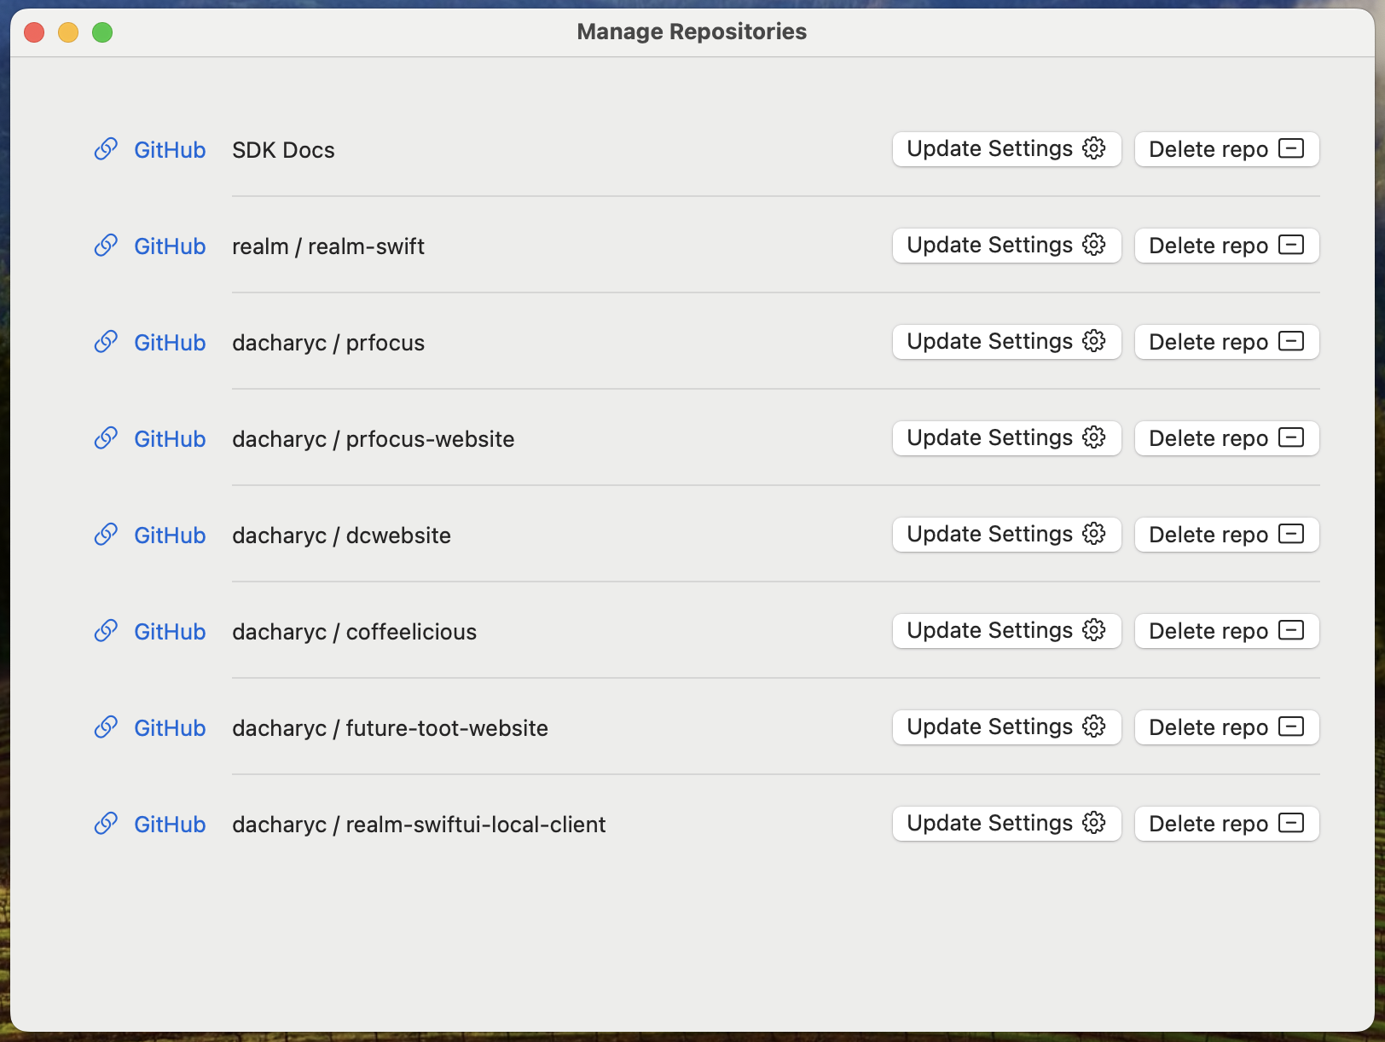The image size is (1385, 1042).
Task: Click the link icon beside SDK Docs
Action: pyautogui.click(x=106, y=149)
